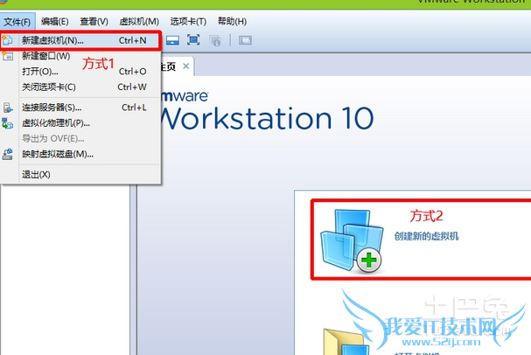This screenshot has height=355, width=531.
Task: Click the disabled 导出为 OVF(E)... entry
Action: click(x=80, y=139)
